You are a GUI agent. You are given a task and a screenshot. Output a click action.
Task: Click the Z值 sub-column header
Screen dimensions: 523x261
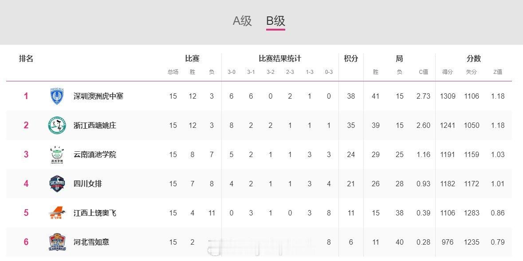point(498,72)
